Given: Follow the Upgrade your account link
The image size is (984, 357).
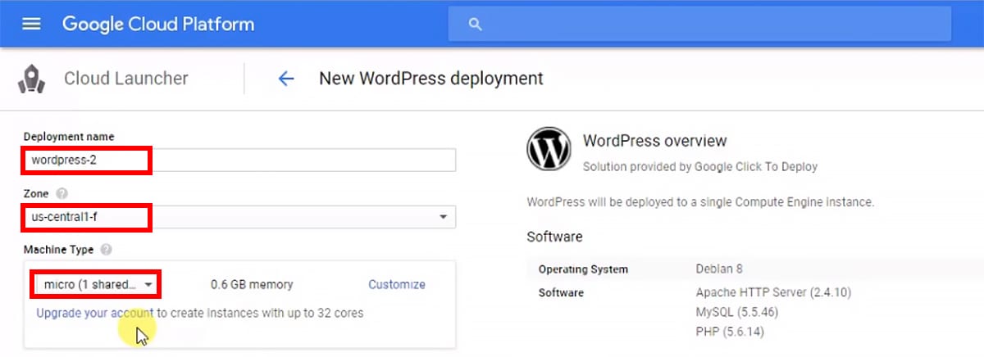Looking at the screenshot, I should (95, 313).
